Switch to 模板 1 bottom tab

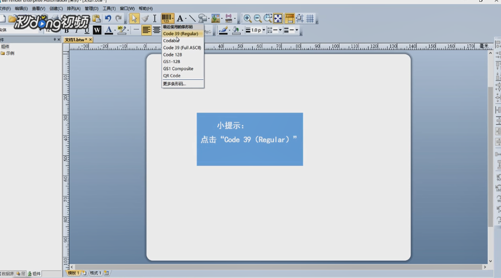73,273
